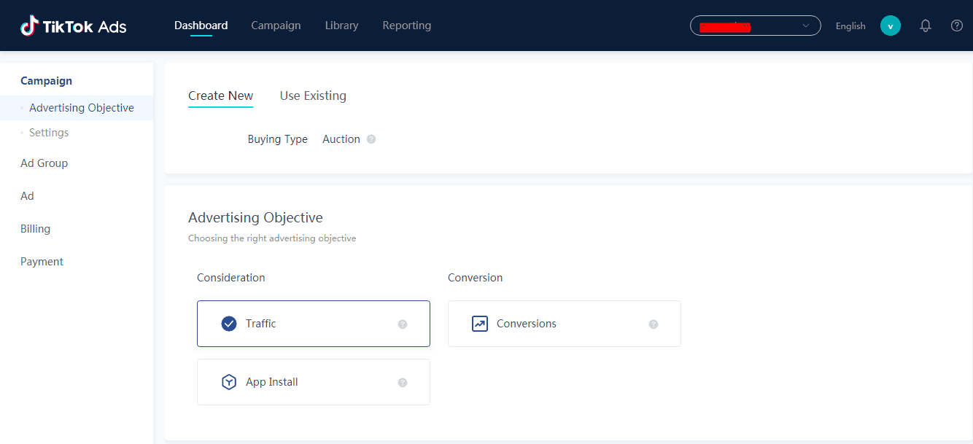The width and height of the screenshot is (973, 444).
Task: Click the help question mark in header
Action: click(x=957, y=26)
